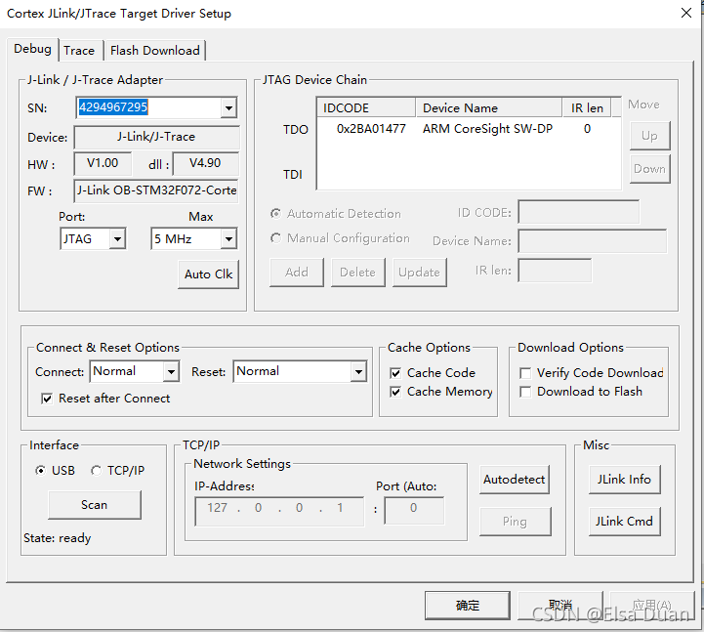Open JLink Info
Viewport: 704px width, 632px height.
[x=625, y=480]
